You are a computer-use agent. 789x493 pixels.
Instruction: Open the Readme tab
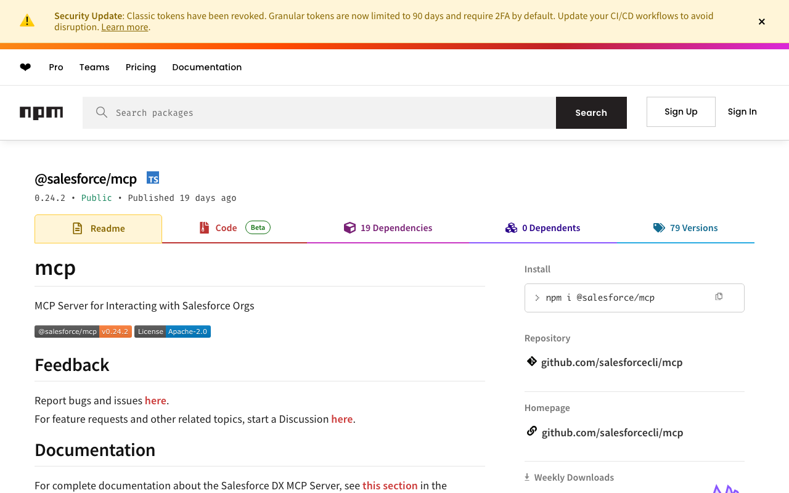[x=99, y=229]
